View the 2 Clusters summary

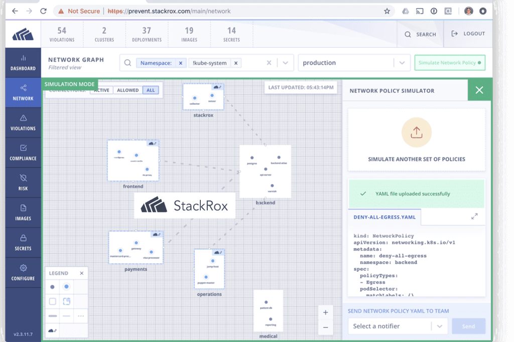104,34
